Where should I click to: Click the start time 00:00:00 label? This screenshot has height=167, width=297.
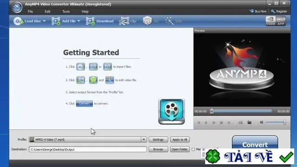(200, 111)
